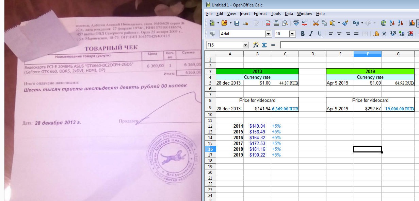
Task: Expand the New document dropdown arrow
Action: pyautogui.click(x=218, y=23)
